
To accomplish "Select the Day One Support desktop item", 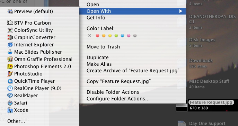I will click(207, 124).
